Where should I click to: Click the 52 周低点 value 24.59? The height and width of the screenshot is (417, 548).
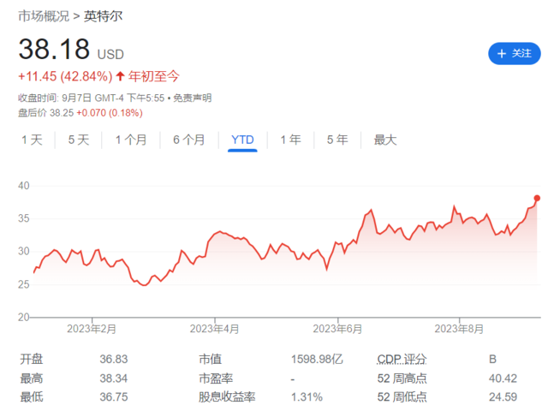coord(503,397)
